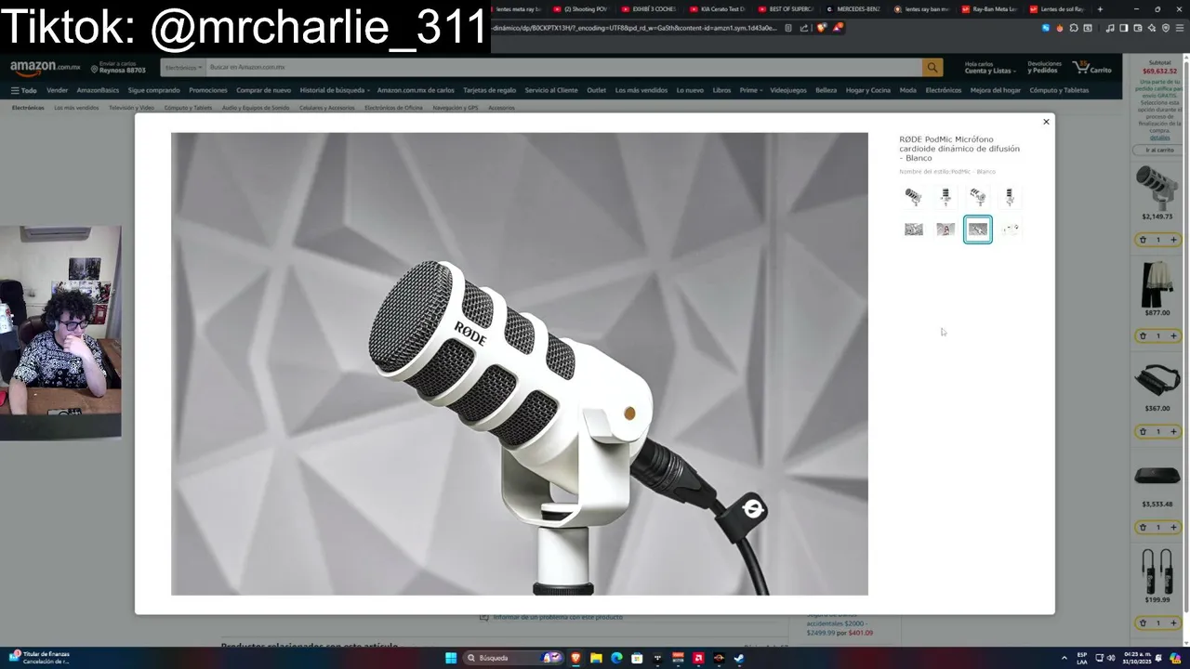Click the large RØDE microphone image

(x=519, y=363)
